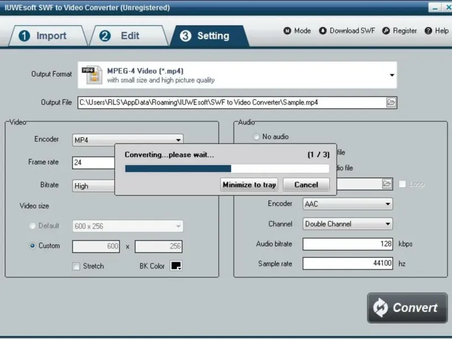Open the video Encoder MP4 dropdown
The image size is (452, 339).
point(128,140)
